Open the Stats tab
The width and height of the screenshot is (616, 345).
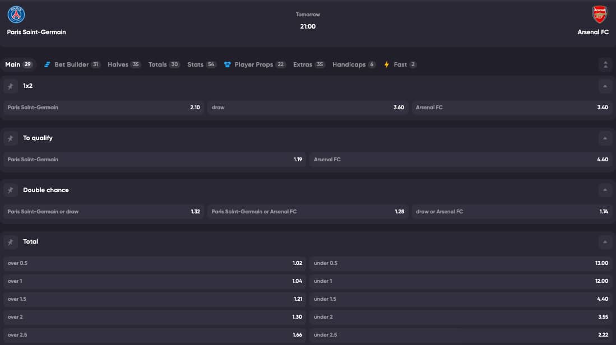pyautogui.click(x=202, y=64)
